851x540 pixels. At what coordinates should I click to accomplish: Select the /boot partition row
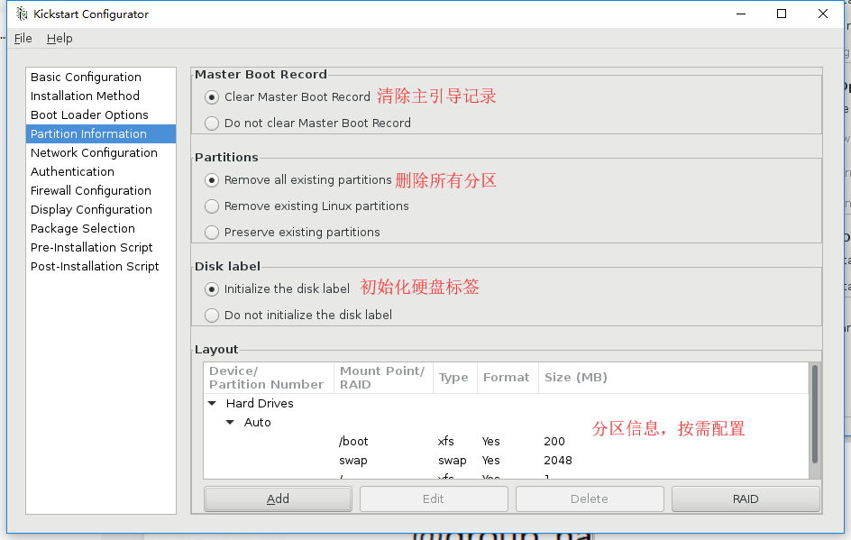pyautogui.click(x=506, y=441)
